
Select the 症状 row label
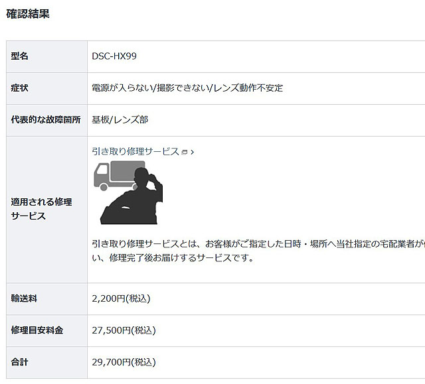20,88
